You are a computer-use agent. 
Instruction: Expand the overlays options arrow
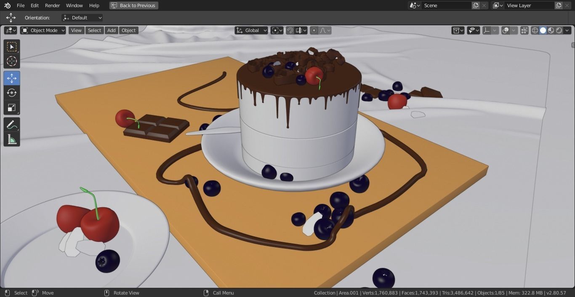click(514, 30)
